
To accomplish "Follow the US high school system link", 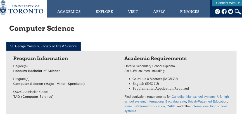I will pos(177,99).
